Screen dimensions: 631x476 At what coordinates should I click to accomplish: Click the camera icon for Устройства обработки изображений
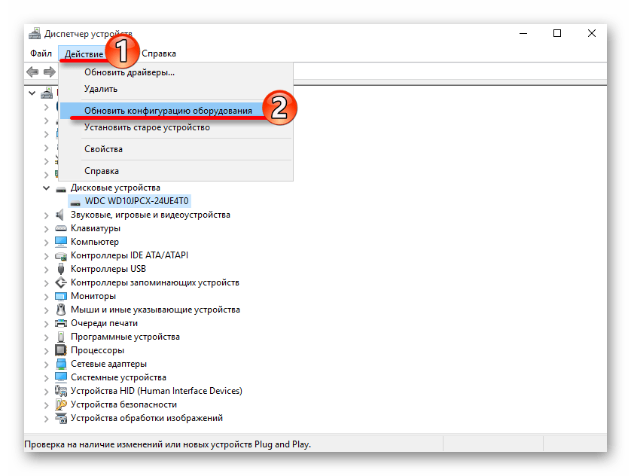coord(61,418)
